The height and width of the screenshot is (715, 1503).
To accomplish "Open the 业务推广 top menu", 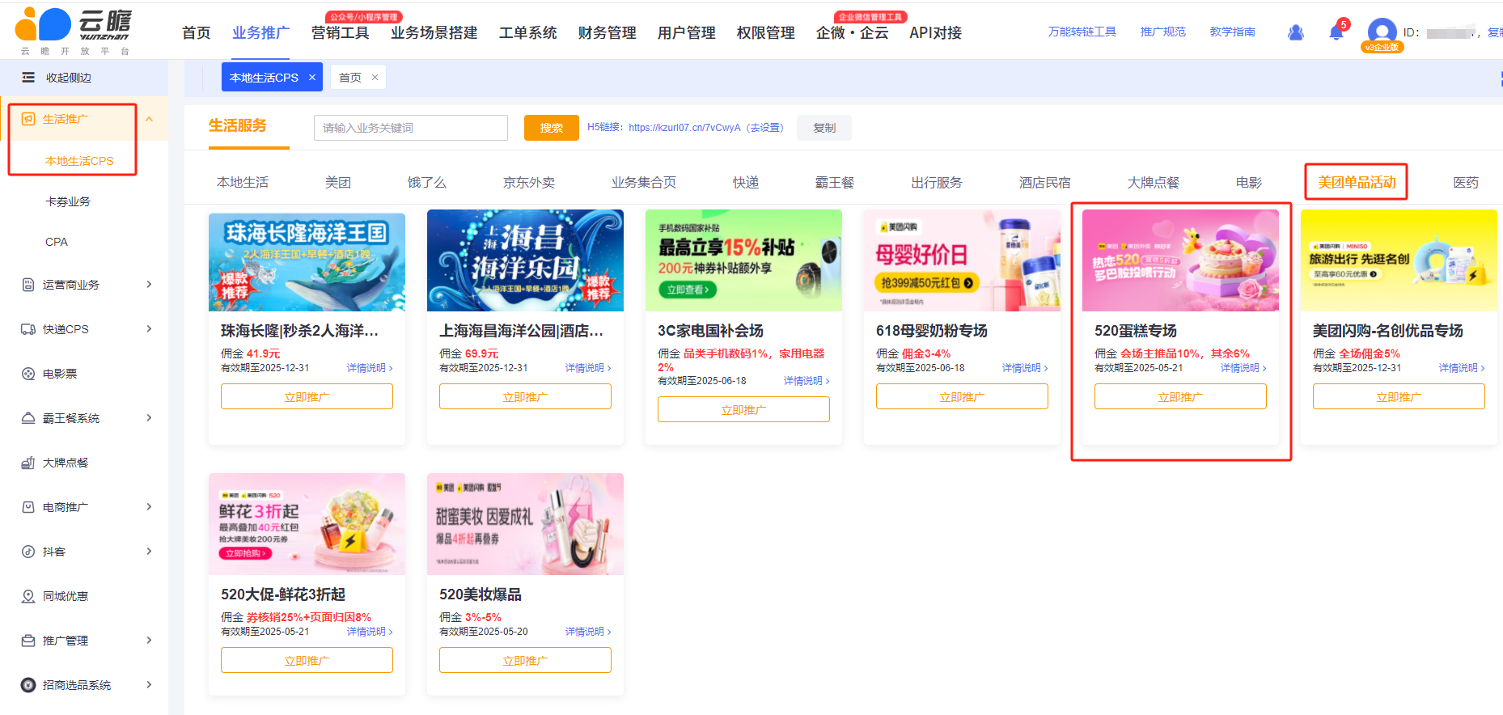I will click(x=260, y=33).
